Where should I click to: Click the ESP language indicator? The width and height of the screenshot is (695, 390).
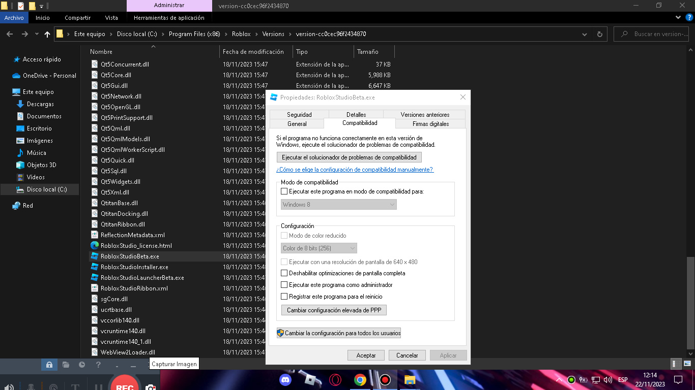[x=623, y=380]
